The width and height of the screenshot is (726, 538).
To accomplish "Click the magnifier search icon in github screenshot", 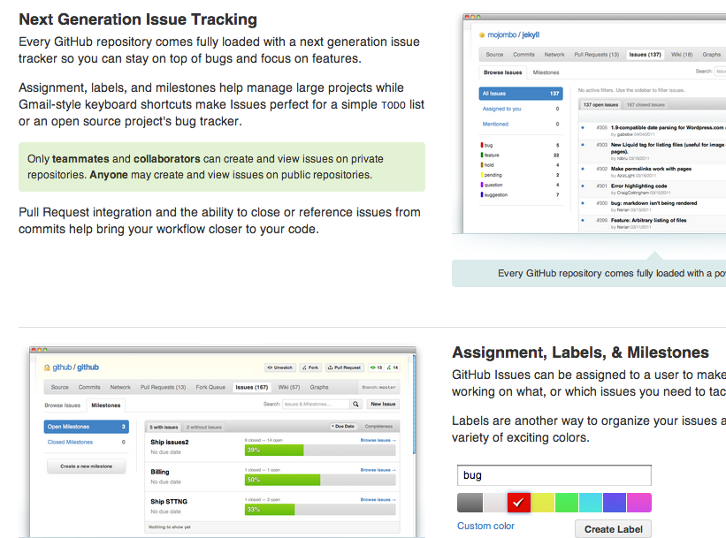I will click(355, 405).
